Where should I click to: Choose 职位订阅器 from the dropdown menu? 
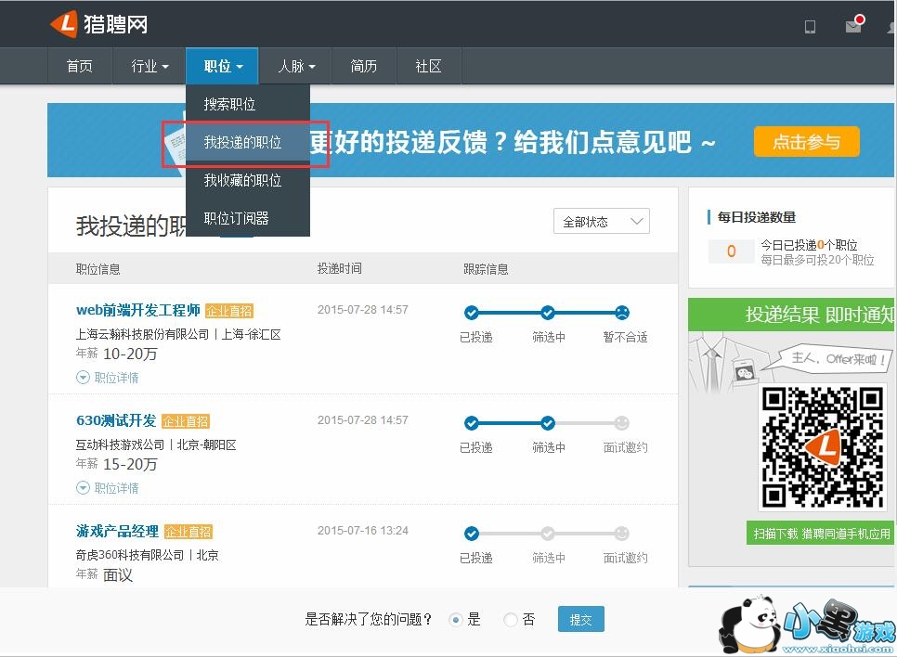[248, 218]
